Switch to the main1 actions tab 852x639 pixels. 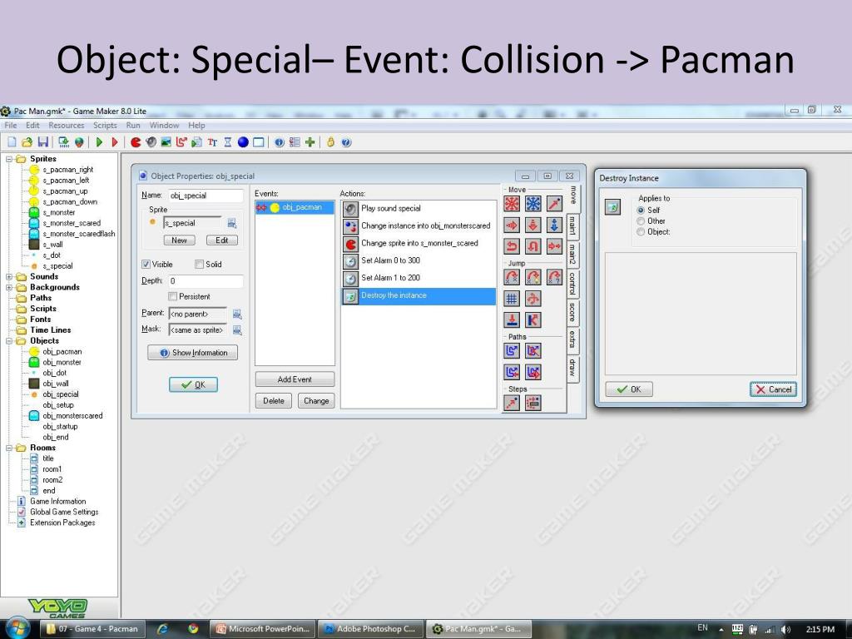point(572,225)
